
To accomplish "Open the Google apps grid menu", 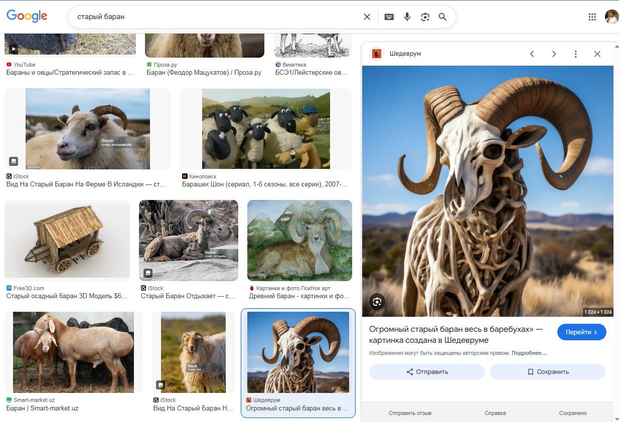I will (x=592, y=17).
